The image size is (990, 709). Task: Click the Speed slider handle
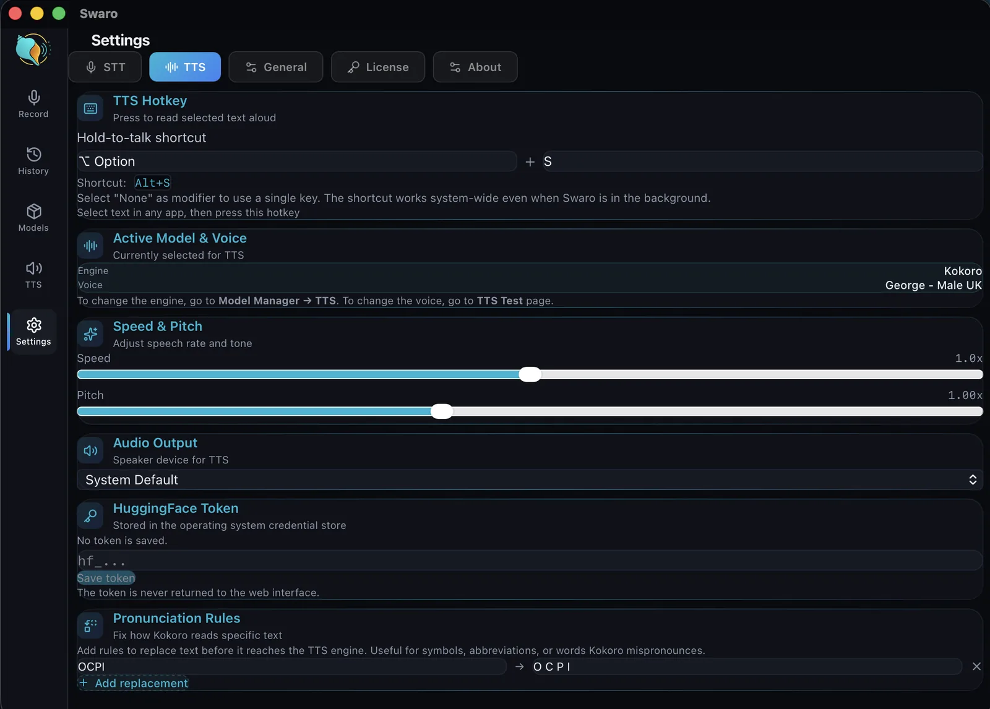[x=530, y=374]
